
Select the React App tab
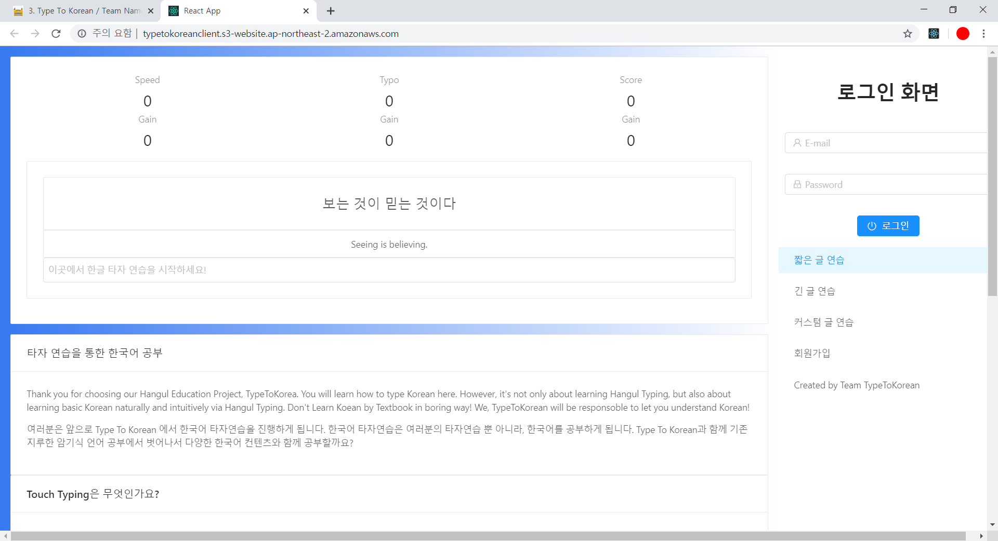239,11
